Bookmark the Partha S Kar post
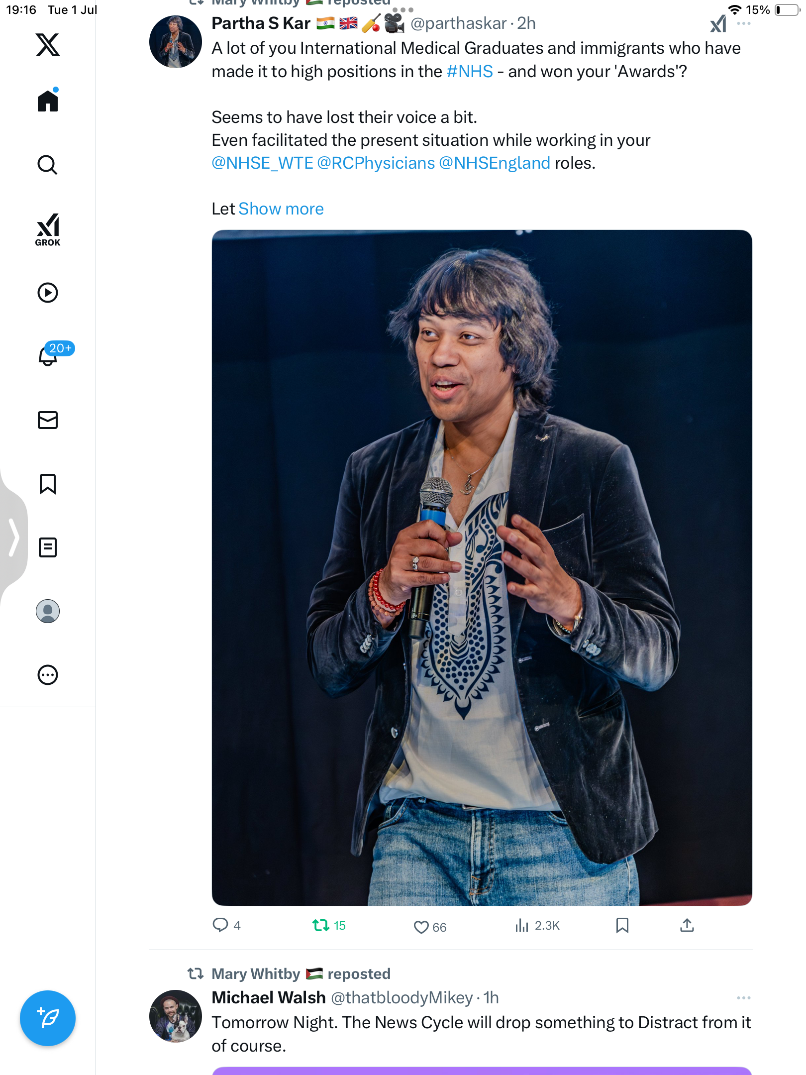Viewport: 806px width, 1075px height. [622, 925]
